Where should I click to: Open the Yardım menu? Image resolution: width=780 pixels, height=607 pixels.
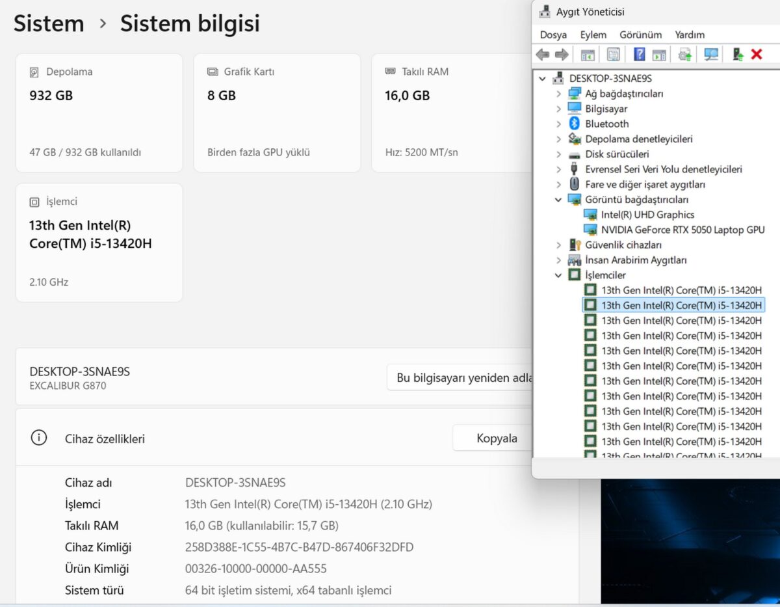point(690,34)
